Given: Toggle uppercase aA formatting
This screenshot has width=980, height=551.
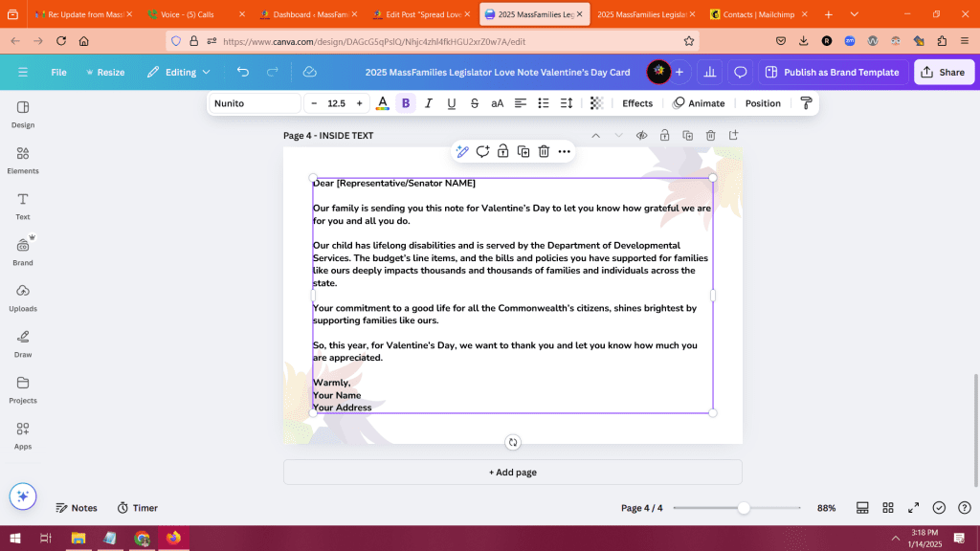Looking at the screenshot, I should point(497,103).
